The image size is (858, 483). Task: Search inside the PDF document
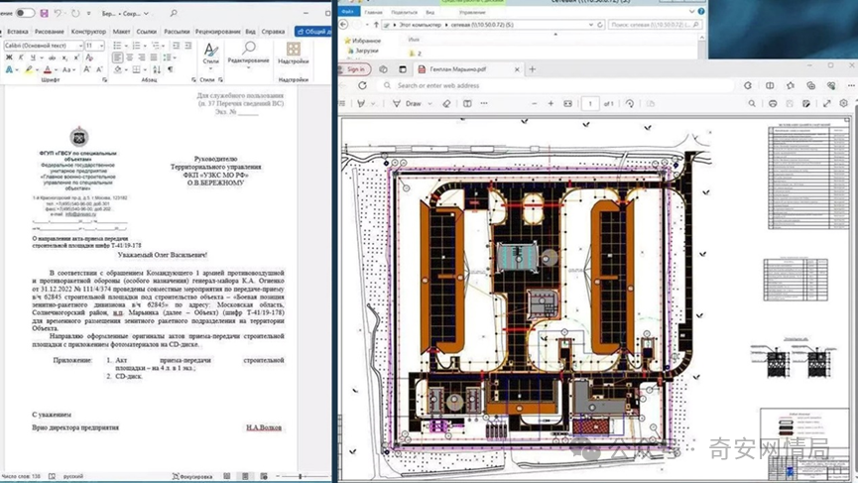coord(752,103)
